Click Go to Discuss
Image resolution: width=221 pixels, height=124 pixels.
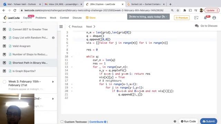point(209,26)
